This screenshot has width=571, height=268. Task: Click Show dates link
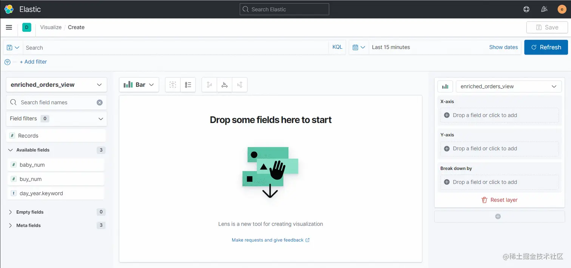503,47
